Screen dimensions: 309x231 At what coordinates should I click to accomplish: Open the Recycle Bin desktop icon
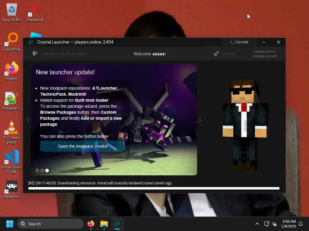click(12, 12)
